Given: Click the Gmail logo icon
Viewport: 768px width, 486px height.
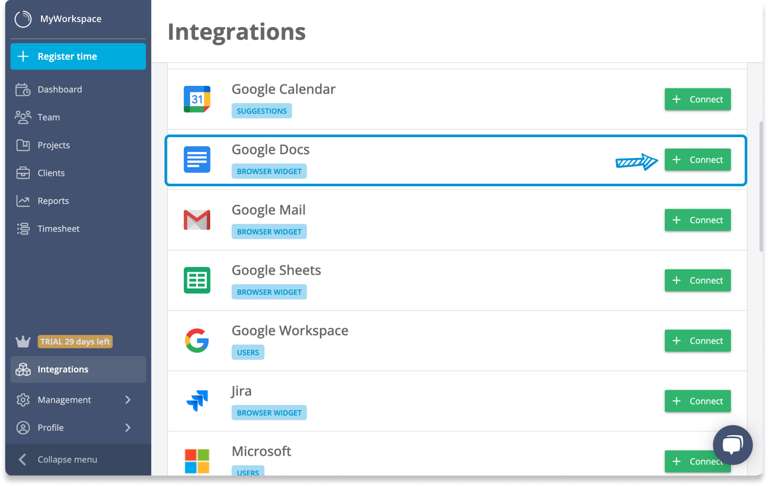Looking at the screenshot, I should point(197,220).
